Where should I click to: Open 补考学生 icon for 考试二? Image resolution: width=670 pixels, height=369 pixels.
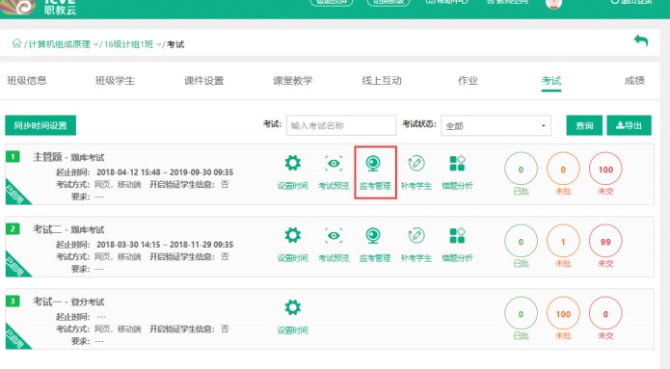point(415,235)
